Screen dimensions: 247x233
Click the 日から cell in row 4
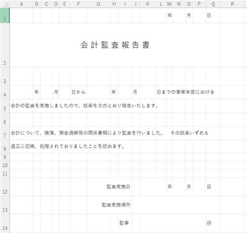[78, 92]
